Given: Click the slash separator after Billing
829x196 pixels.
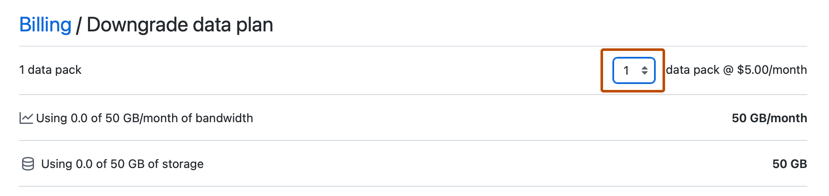Looking at the screenshot, I should [x=79, y=25].
